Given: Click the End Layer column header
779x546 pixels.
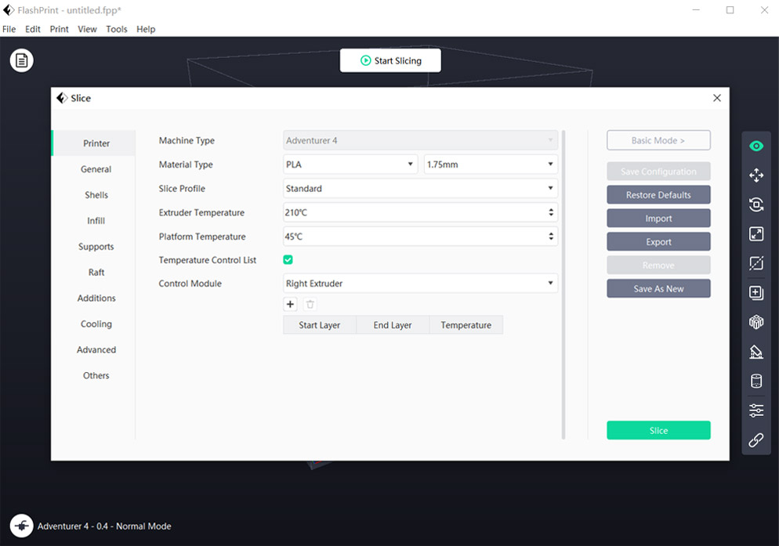Looking at the screenshot, I should point(393,325).
